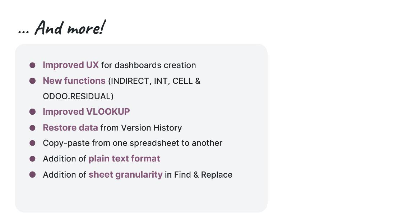Viewport: 398px width, 224px height.
Task: Click bullet dot beside Restore data
Action: pos(32,128)
